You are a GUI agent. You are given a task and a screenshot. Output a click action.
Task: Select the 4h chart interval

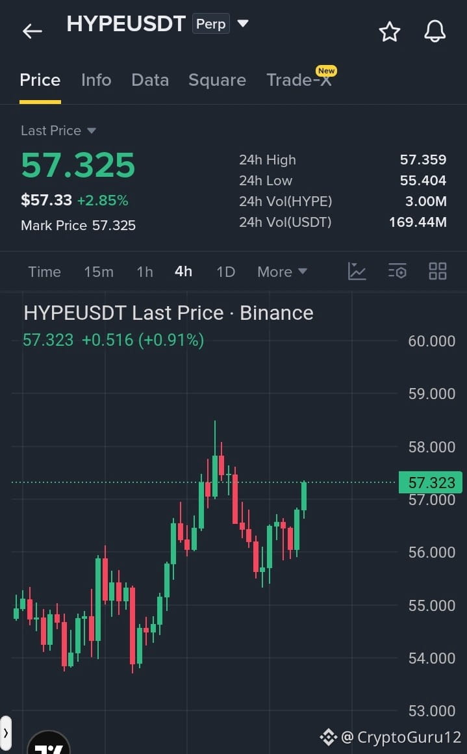184,271
